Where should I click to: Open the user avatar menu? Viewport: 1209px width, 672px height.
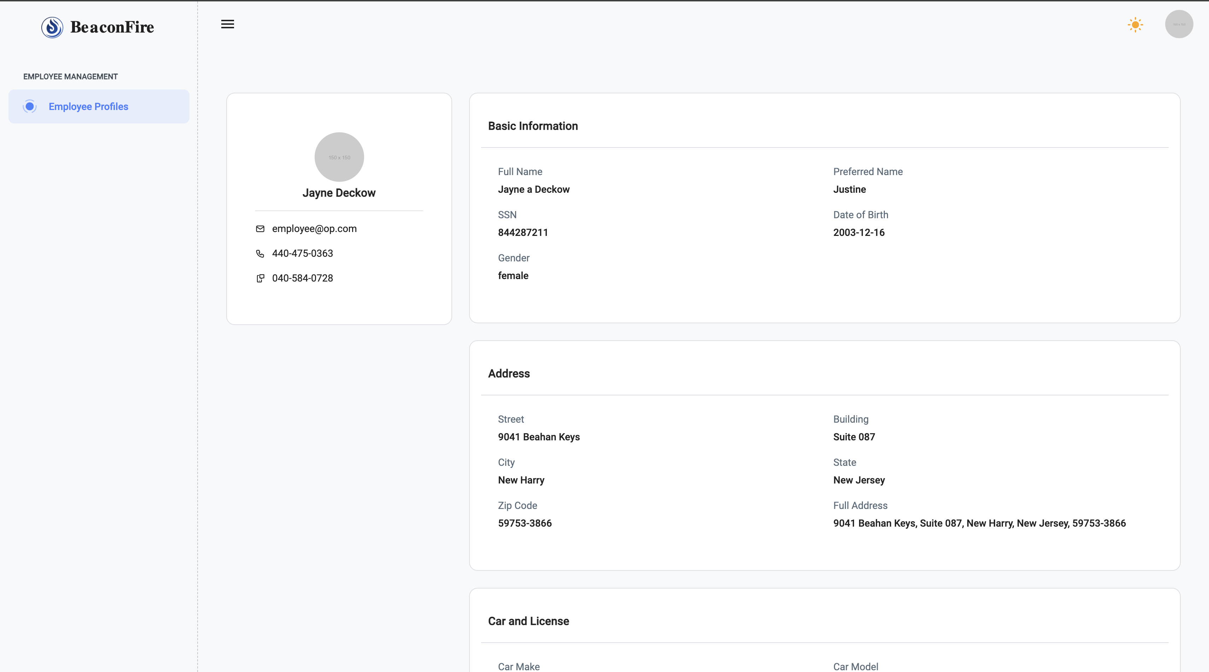point(1179,24)
